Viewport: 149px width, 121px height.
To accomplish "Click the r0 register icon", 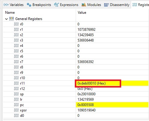I will [16, 24].
